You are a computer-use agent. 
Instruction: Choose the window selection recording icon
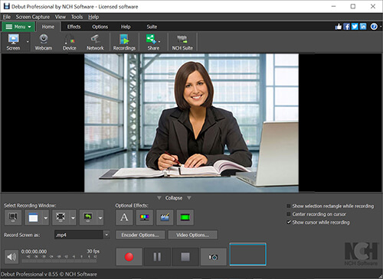[x=33, y=217]
